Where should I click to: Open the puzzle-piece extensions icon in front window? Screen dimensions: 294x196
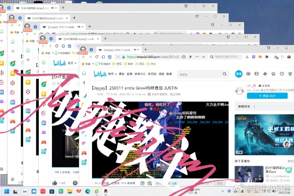click(267, 57)
